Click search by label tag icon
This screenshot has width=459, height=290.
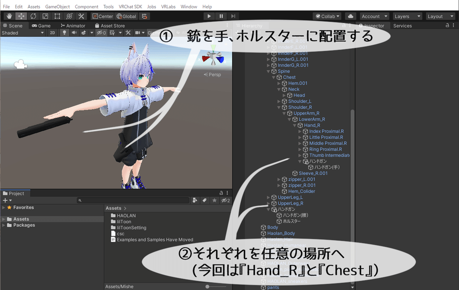205,200
